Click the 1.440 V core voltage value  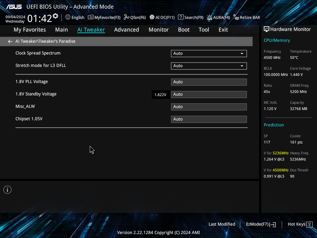(296, 75)
